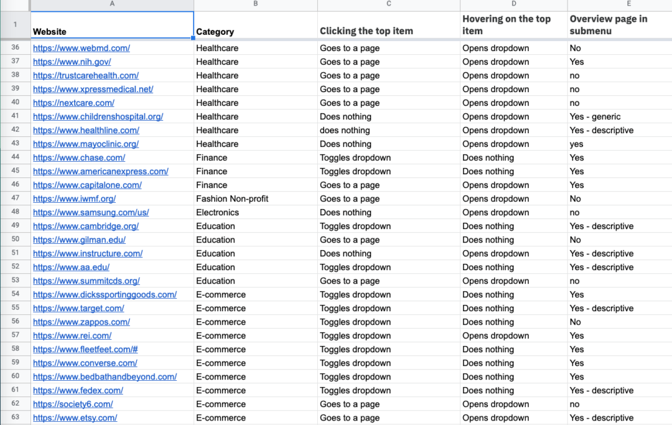Follow the chase.com link
This screenshot has width=672, height=425.
(78, 157)
